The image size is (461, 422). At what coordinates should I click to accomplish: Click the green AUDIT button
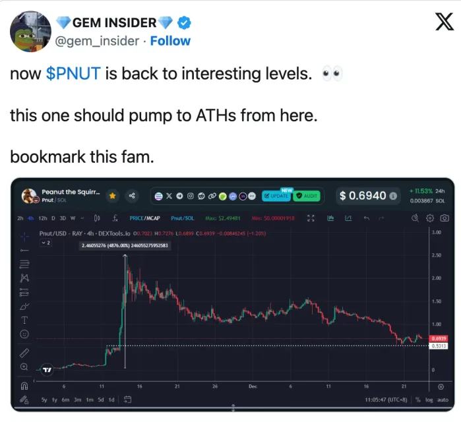pyautogui.click(x=308, y=196)
